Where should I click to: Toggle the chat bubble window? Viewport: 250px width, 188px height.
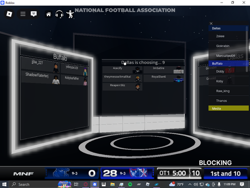pyautogui.click(x=33, y=14)
